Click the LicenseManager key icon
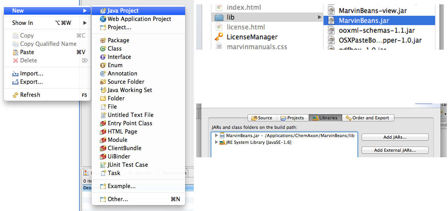 click(219, 37)
